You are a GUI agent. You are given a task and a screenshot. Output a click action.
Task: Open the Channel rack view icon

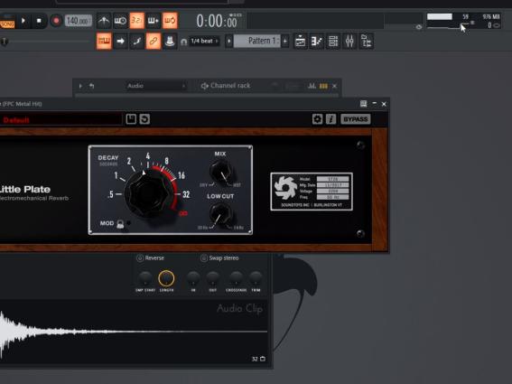tap(333, 42)
